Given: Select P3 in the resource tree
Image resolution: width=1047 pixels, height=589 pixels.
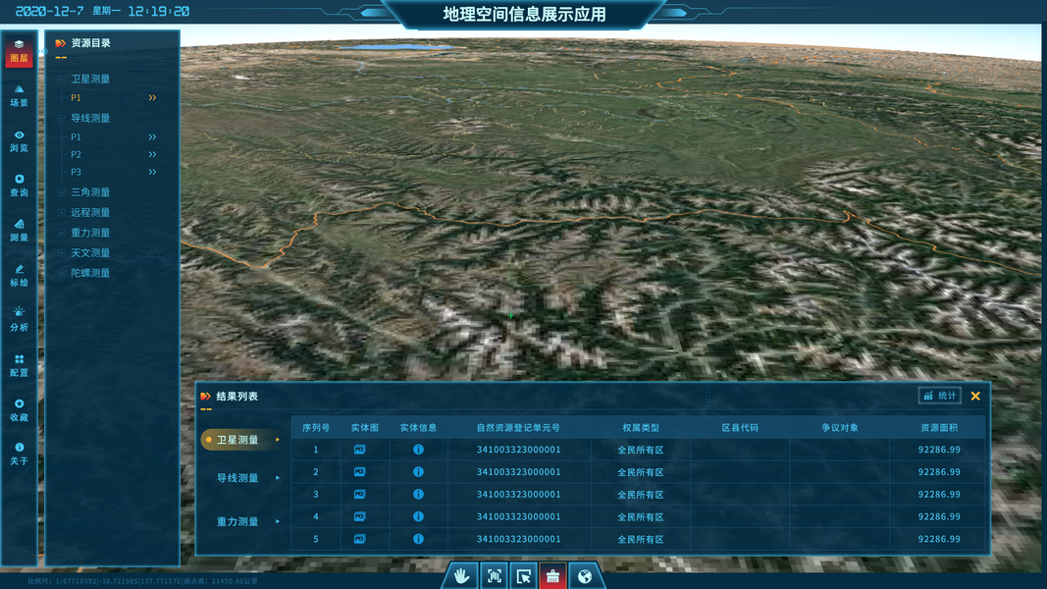Looking at the screenshot, I should [77, 173].
